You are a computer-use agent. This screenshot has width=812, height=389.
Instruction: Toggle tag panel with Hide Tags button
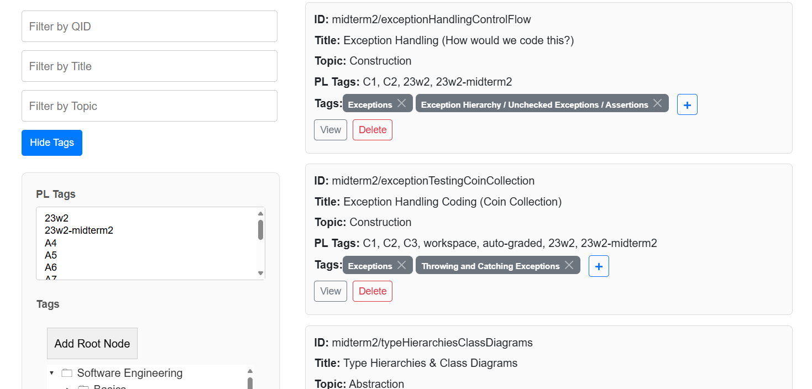click(x=52, y=143)
